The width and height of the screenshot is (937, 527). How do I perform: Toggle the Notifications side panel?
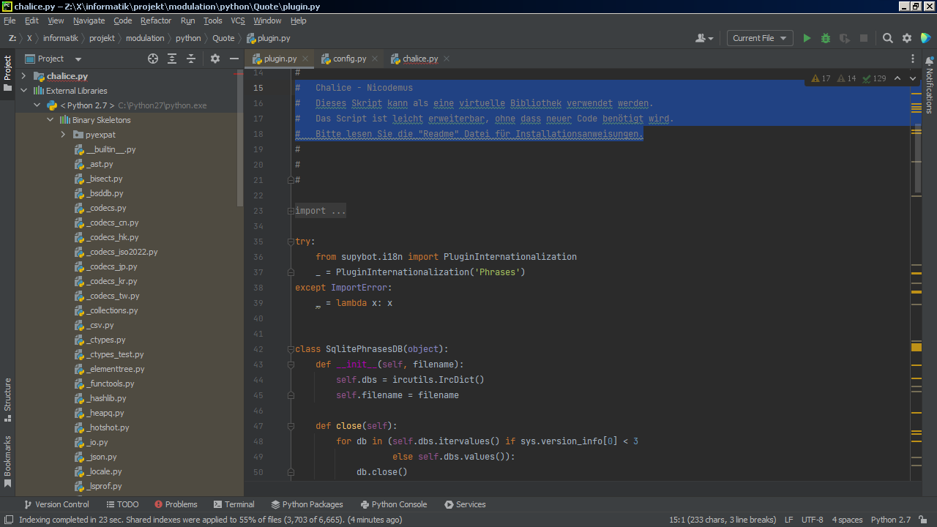pyautogui.click(x=929, y=86)
